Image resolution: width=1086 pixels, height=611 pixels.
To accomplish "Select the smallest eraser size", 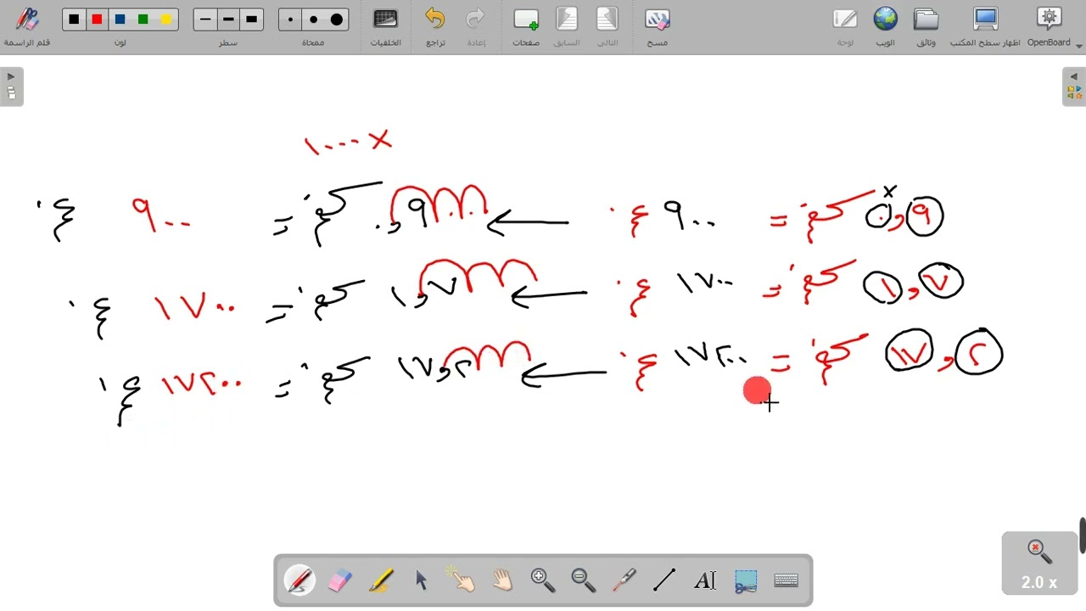I will tap(291, 20).
